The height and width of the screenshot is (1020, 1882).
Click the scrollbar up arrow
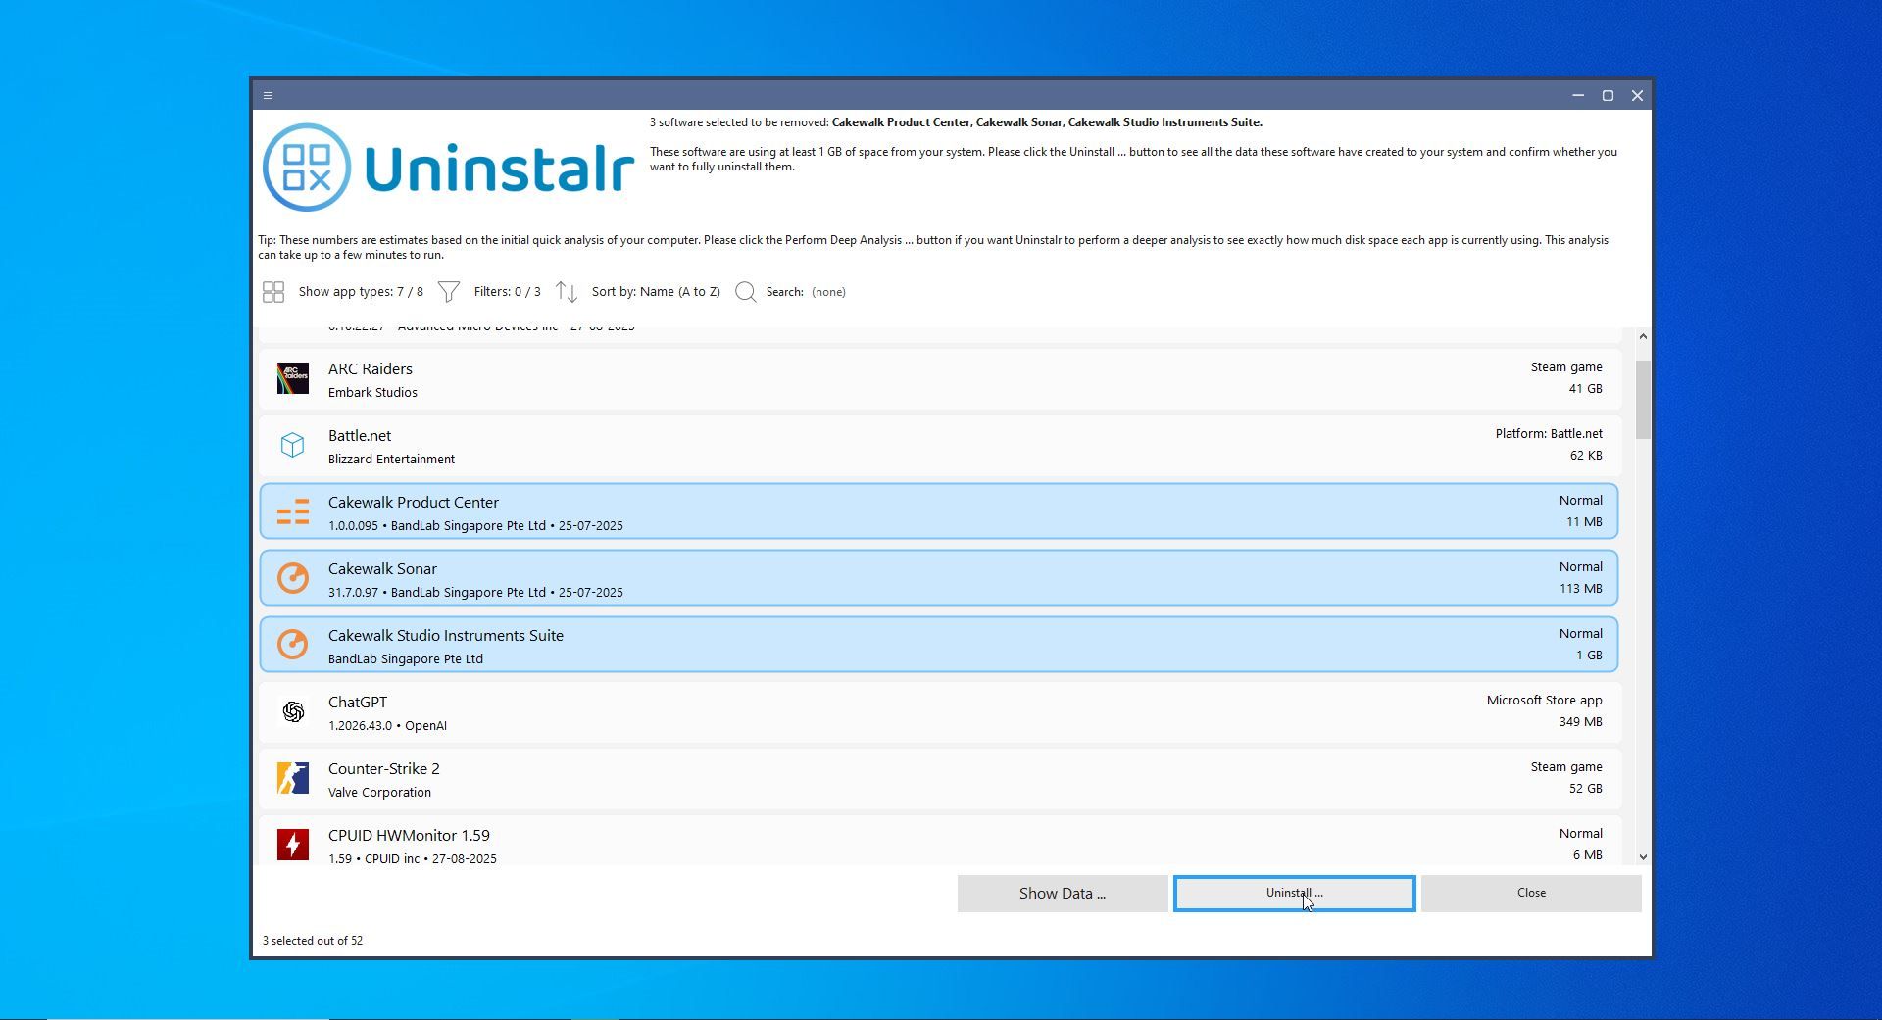pos(1643,336)
